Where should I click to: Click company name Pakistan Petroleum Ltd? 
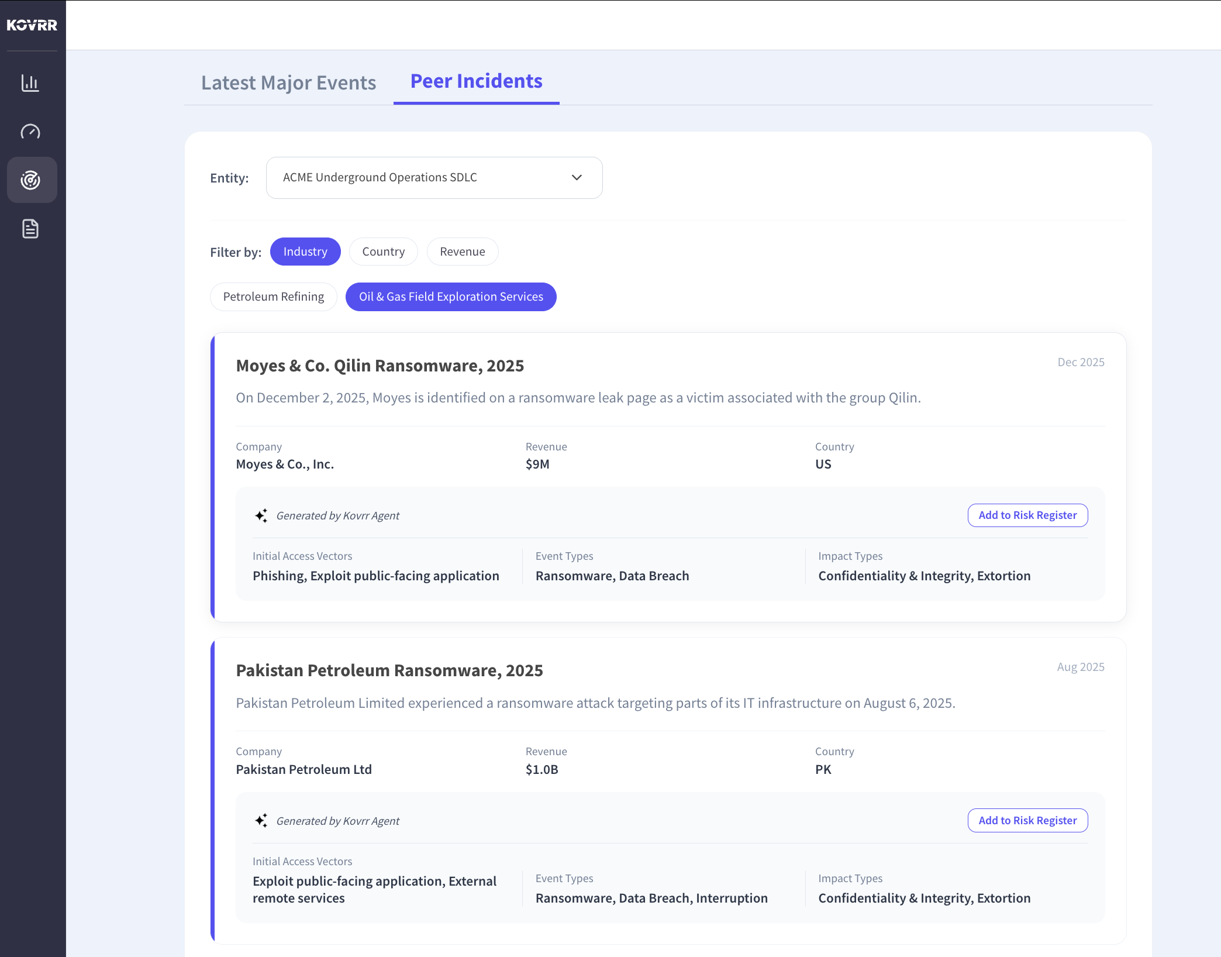point(304,769)
